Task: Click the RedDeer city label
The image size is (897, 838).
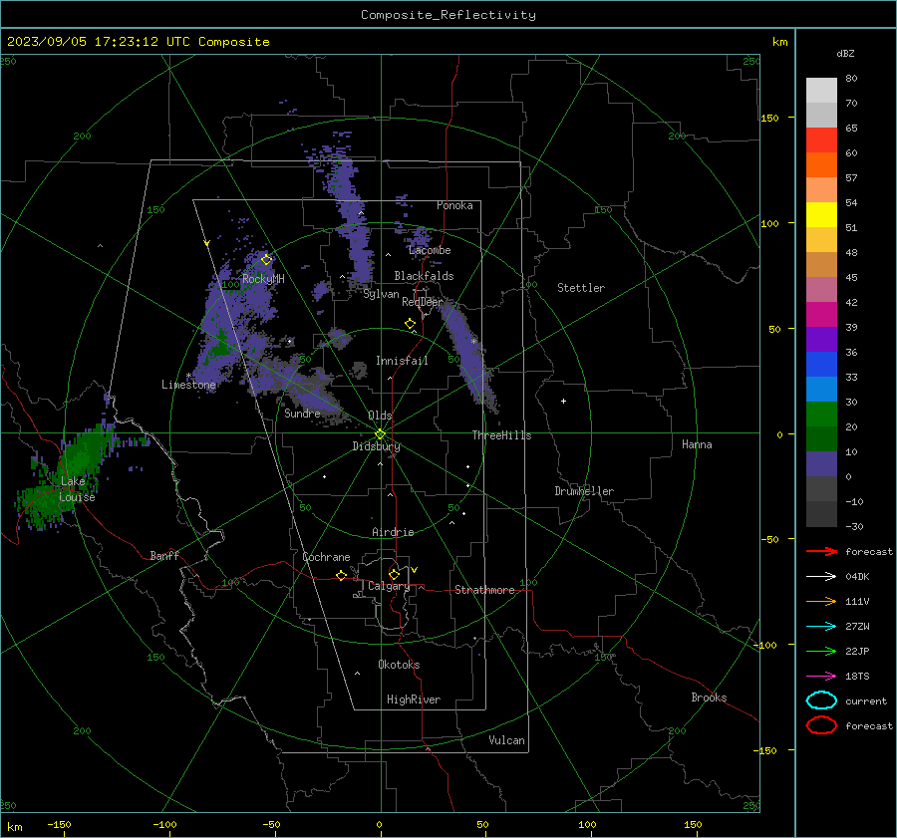Action: (x=423, y=302)
